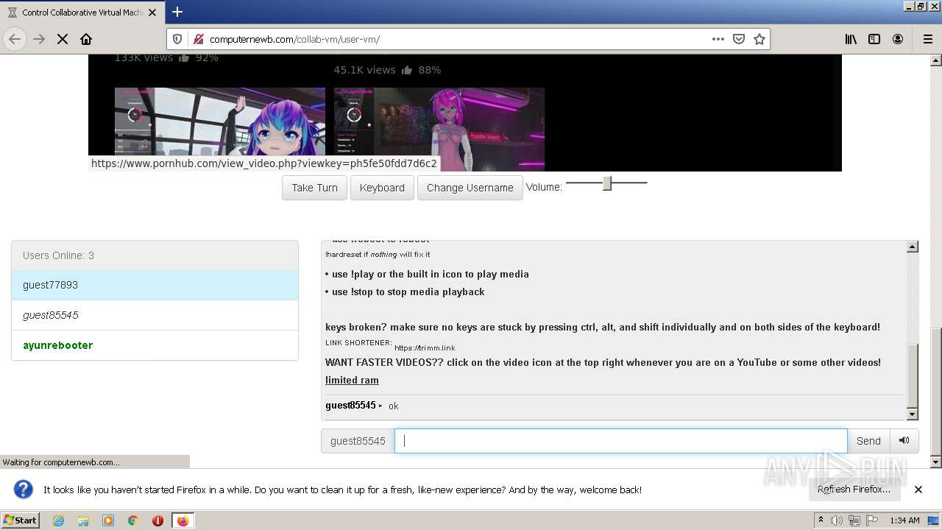Open the network status tray icon
Screen dimensions: 942x530
(x=854, y=520)
